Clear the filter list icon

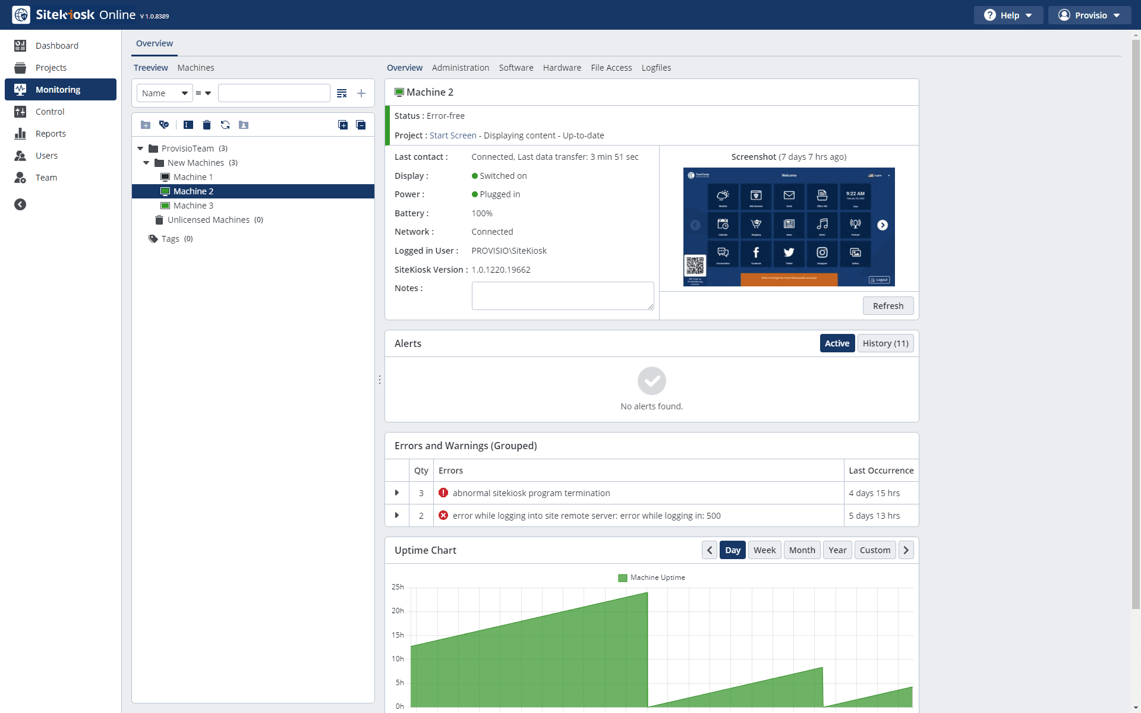(342, 93)
